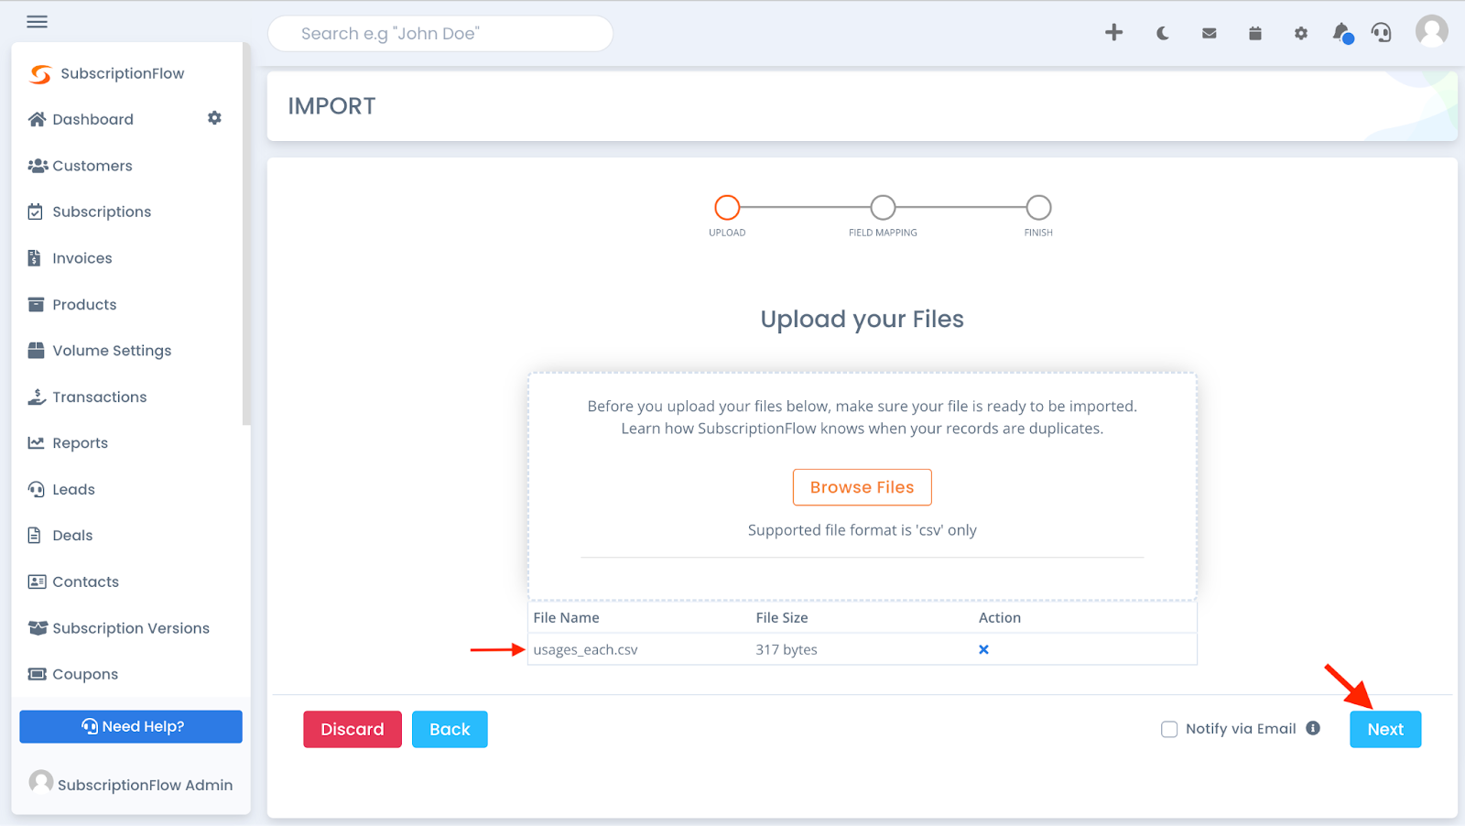Open the profile avatar menu
Viewport: 1465px width, 826px height.
[x=1430, y=31]
